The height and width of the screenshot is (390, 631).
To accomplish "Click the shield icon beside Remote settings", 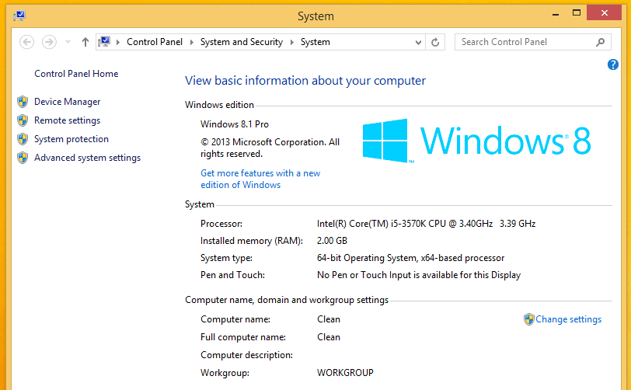I will point(22,120).
